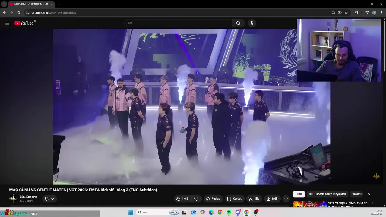
Task: Click the video title text
Action: pyautogui.click(x=83, y=190)
